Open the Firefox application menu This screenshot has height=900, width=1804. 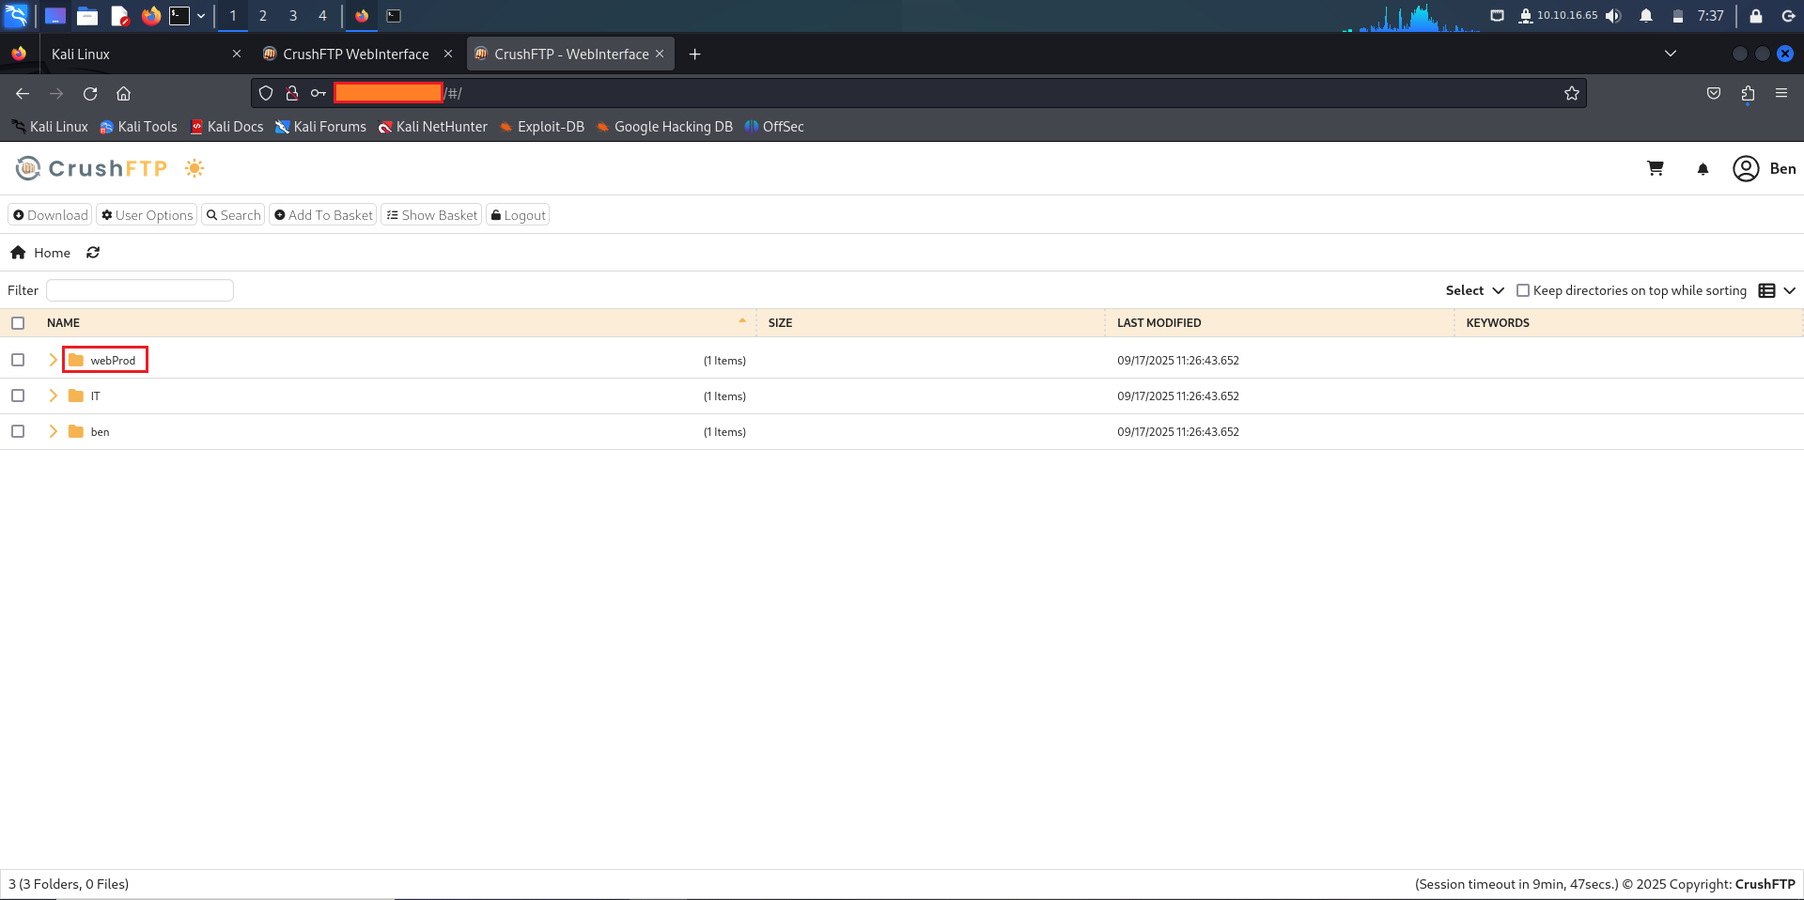click(x=1781, y=93)
